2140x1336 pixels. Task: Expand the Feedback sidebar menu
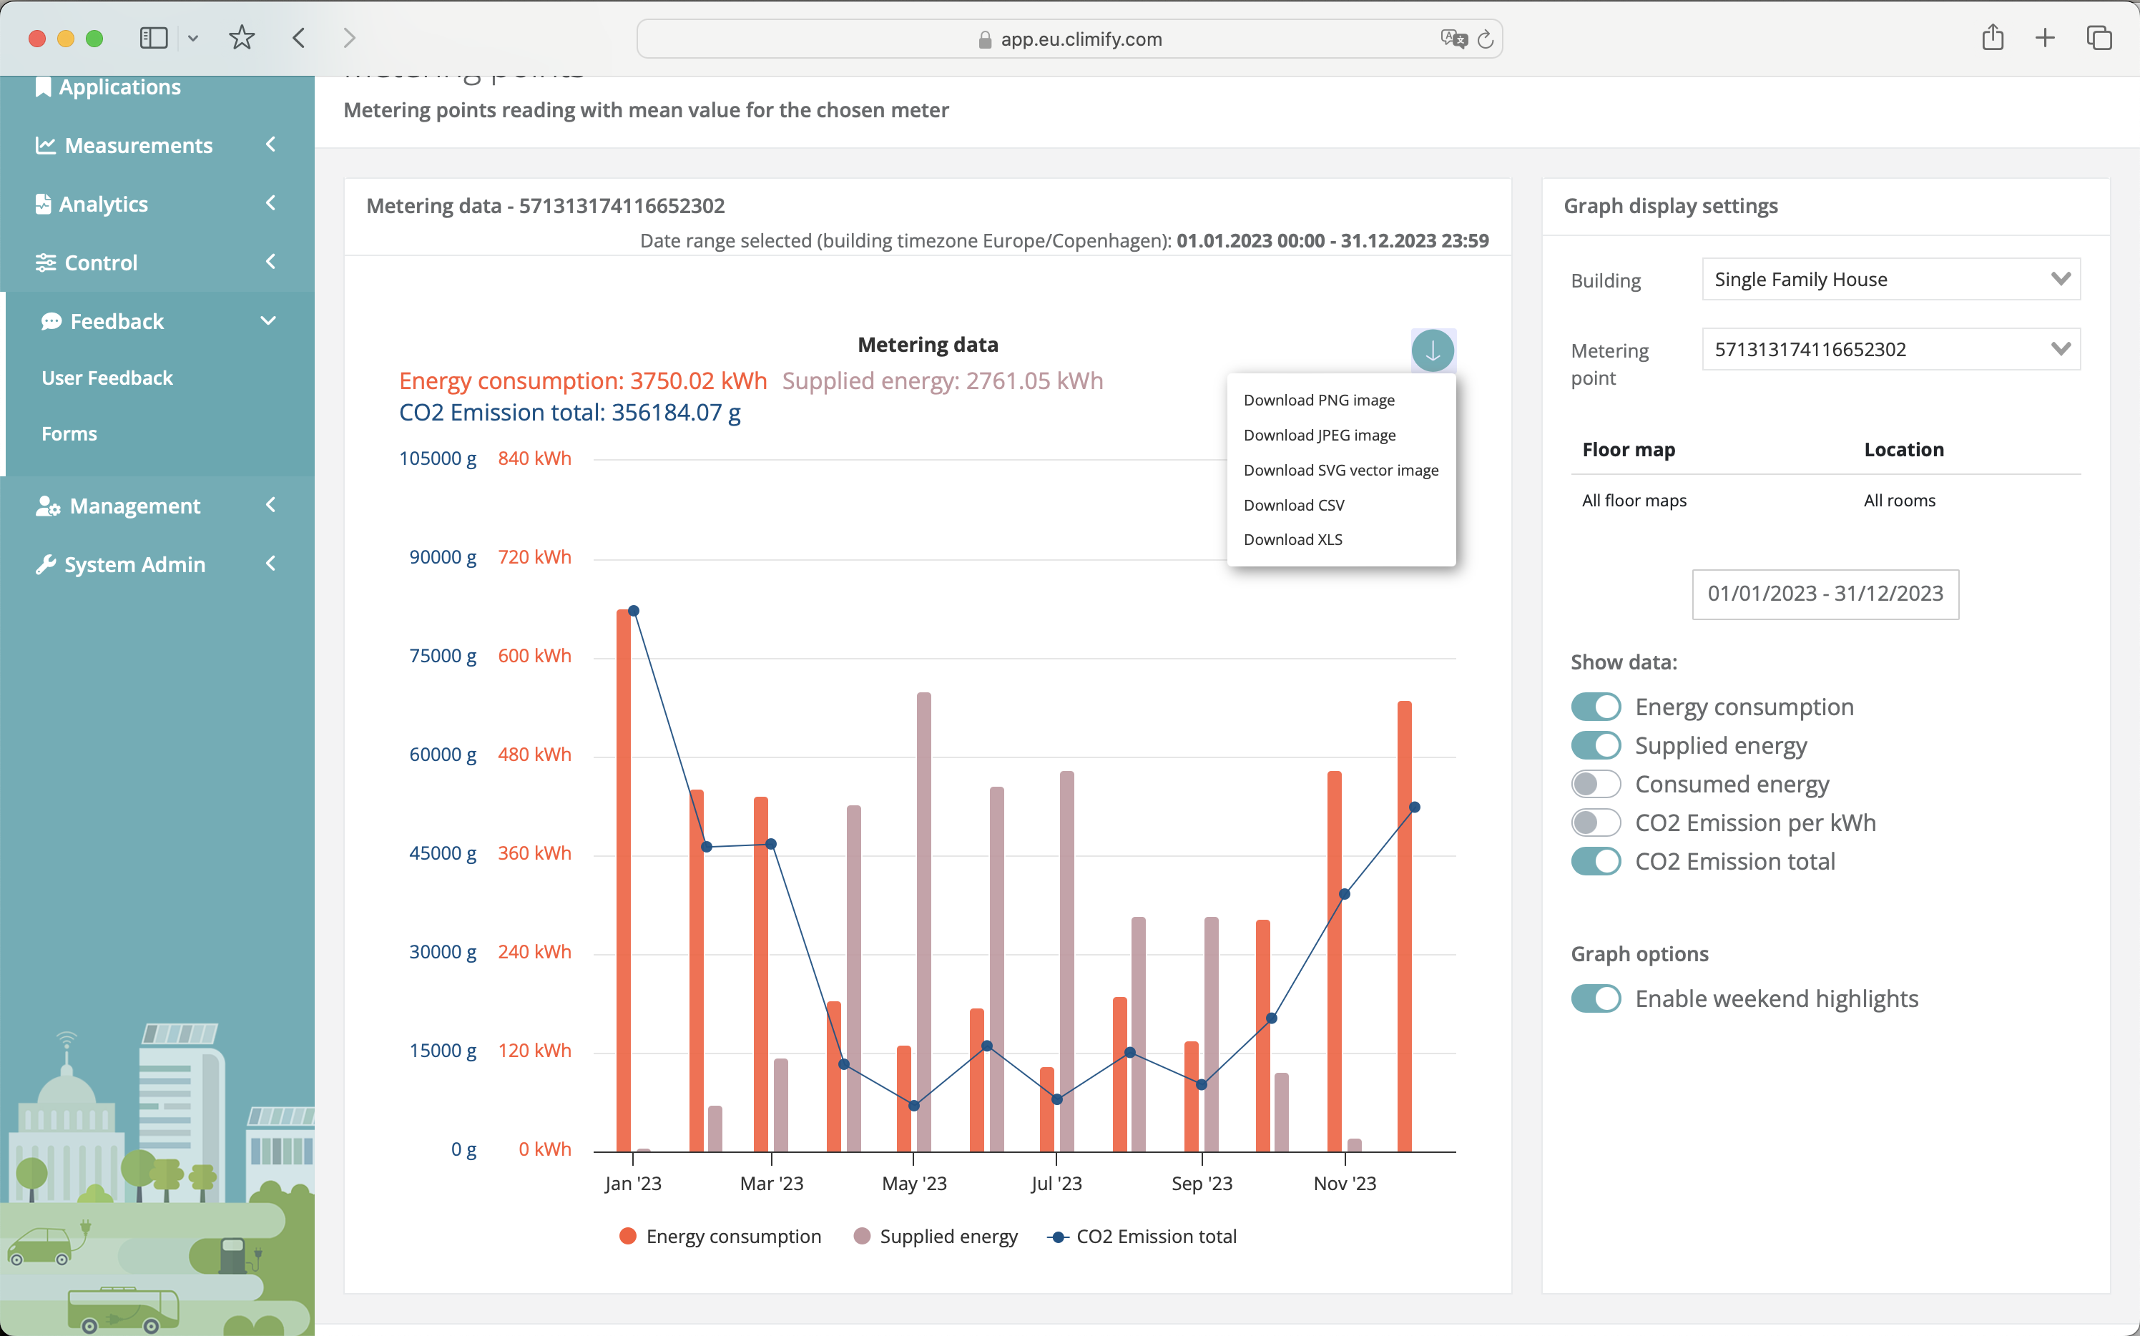point(152,320)
